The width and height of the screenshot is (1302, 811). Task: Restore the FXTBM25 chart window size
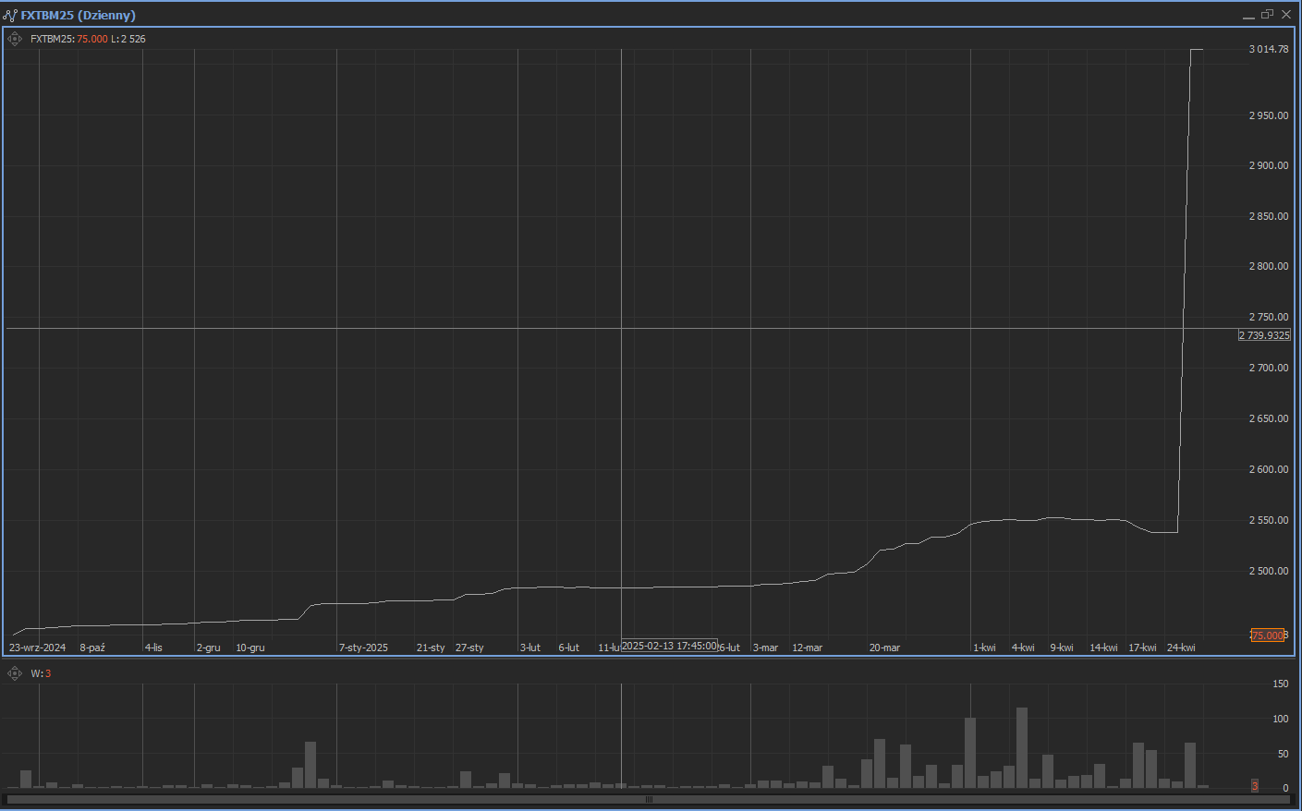(1267, 15)
